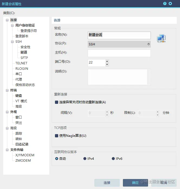Screen dimensions: 180x189
Task: Select SFTP in the tree
Action: tap(24, 58)
